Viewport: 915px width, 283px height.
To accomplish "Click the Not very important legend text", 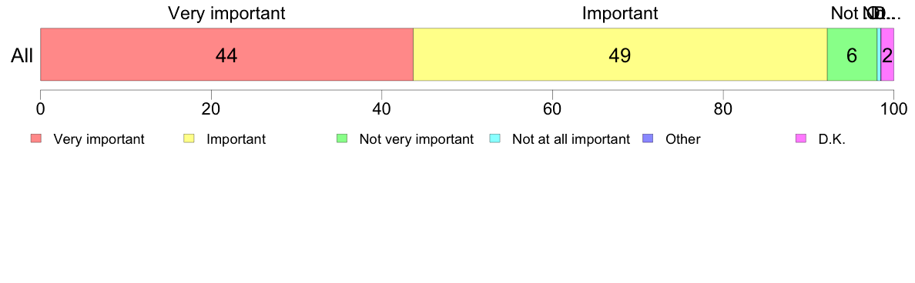I will (416, 139).
